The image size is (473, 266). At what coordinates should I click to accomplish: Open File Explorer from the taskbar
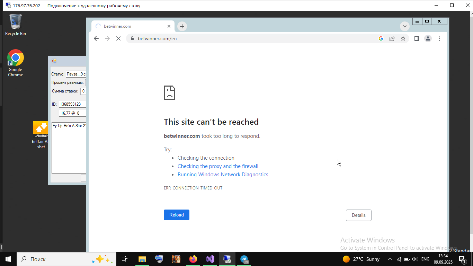tap(142, 259)
